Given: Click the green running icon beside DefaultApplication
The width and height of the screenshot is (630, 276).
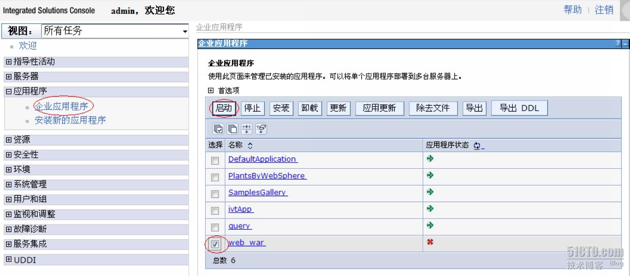Looking at the screenshot, I should tap(430, 159).
